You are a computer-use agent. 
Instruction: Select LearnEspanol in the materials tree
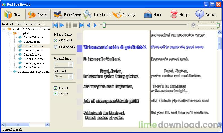point(33,50)
